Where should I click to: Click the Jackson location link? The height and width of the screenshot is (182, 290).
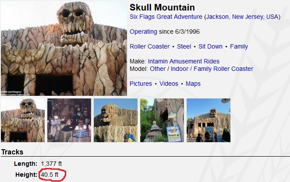(217, 17)
